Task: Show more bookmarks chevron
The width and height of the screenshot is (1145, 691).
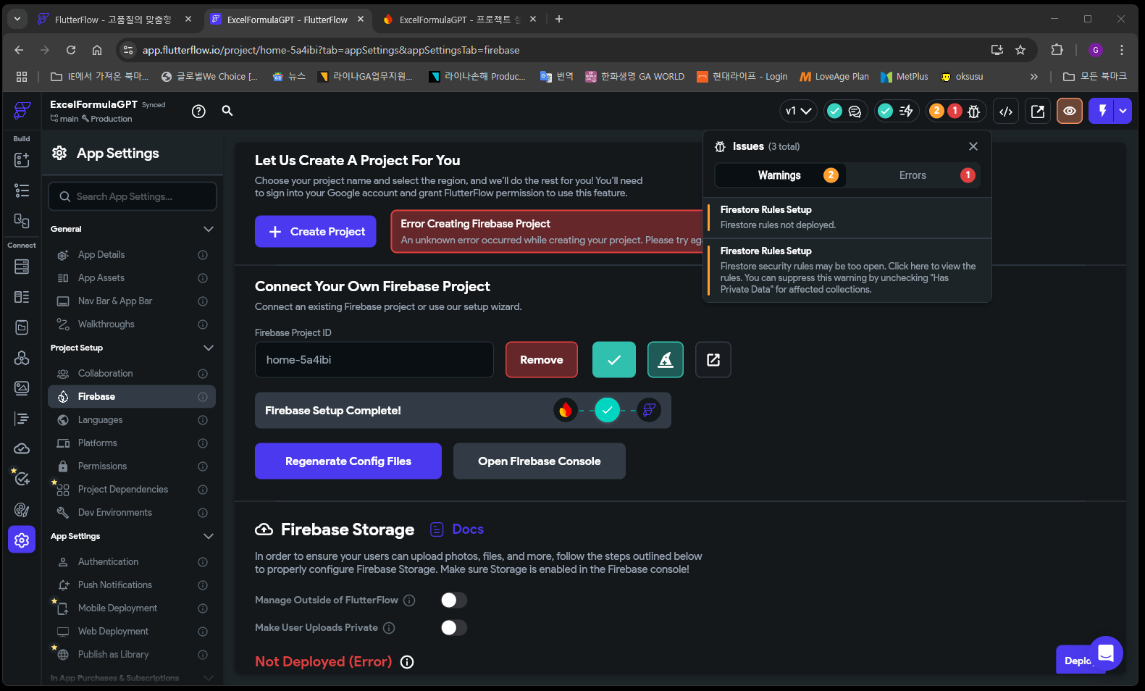Action: [x=1034, y=76]
